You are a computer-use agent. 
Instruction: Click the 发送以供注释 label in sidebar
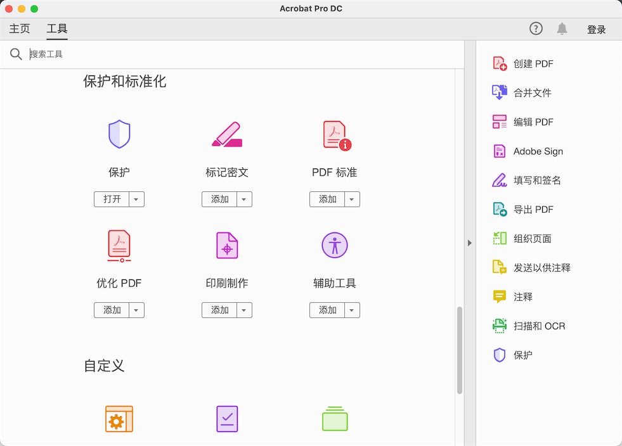pyautogui.click(x=542, y=267)
